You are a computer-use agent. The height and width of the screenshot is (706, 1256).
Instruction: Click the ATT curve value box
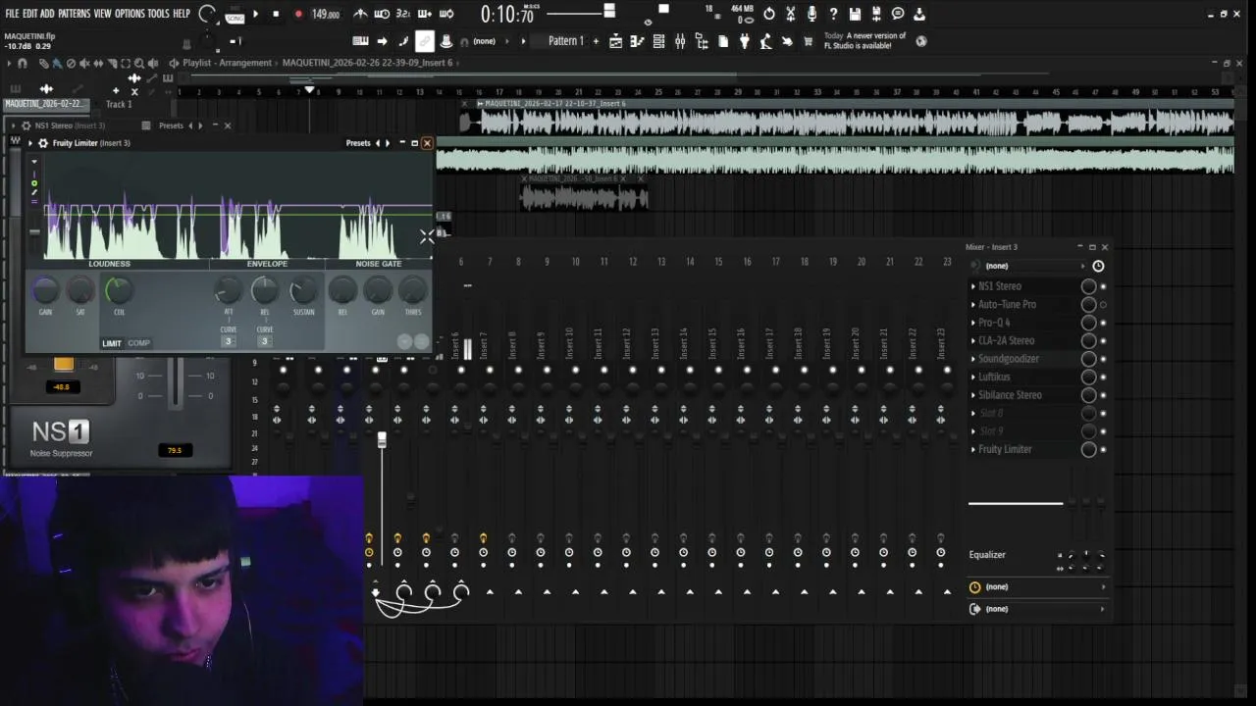coord(228,340)
